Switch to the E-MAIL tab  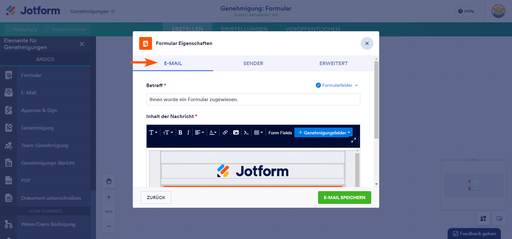(x=173, y=63)
